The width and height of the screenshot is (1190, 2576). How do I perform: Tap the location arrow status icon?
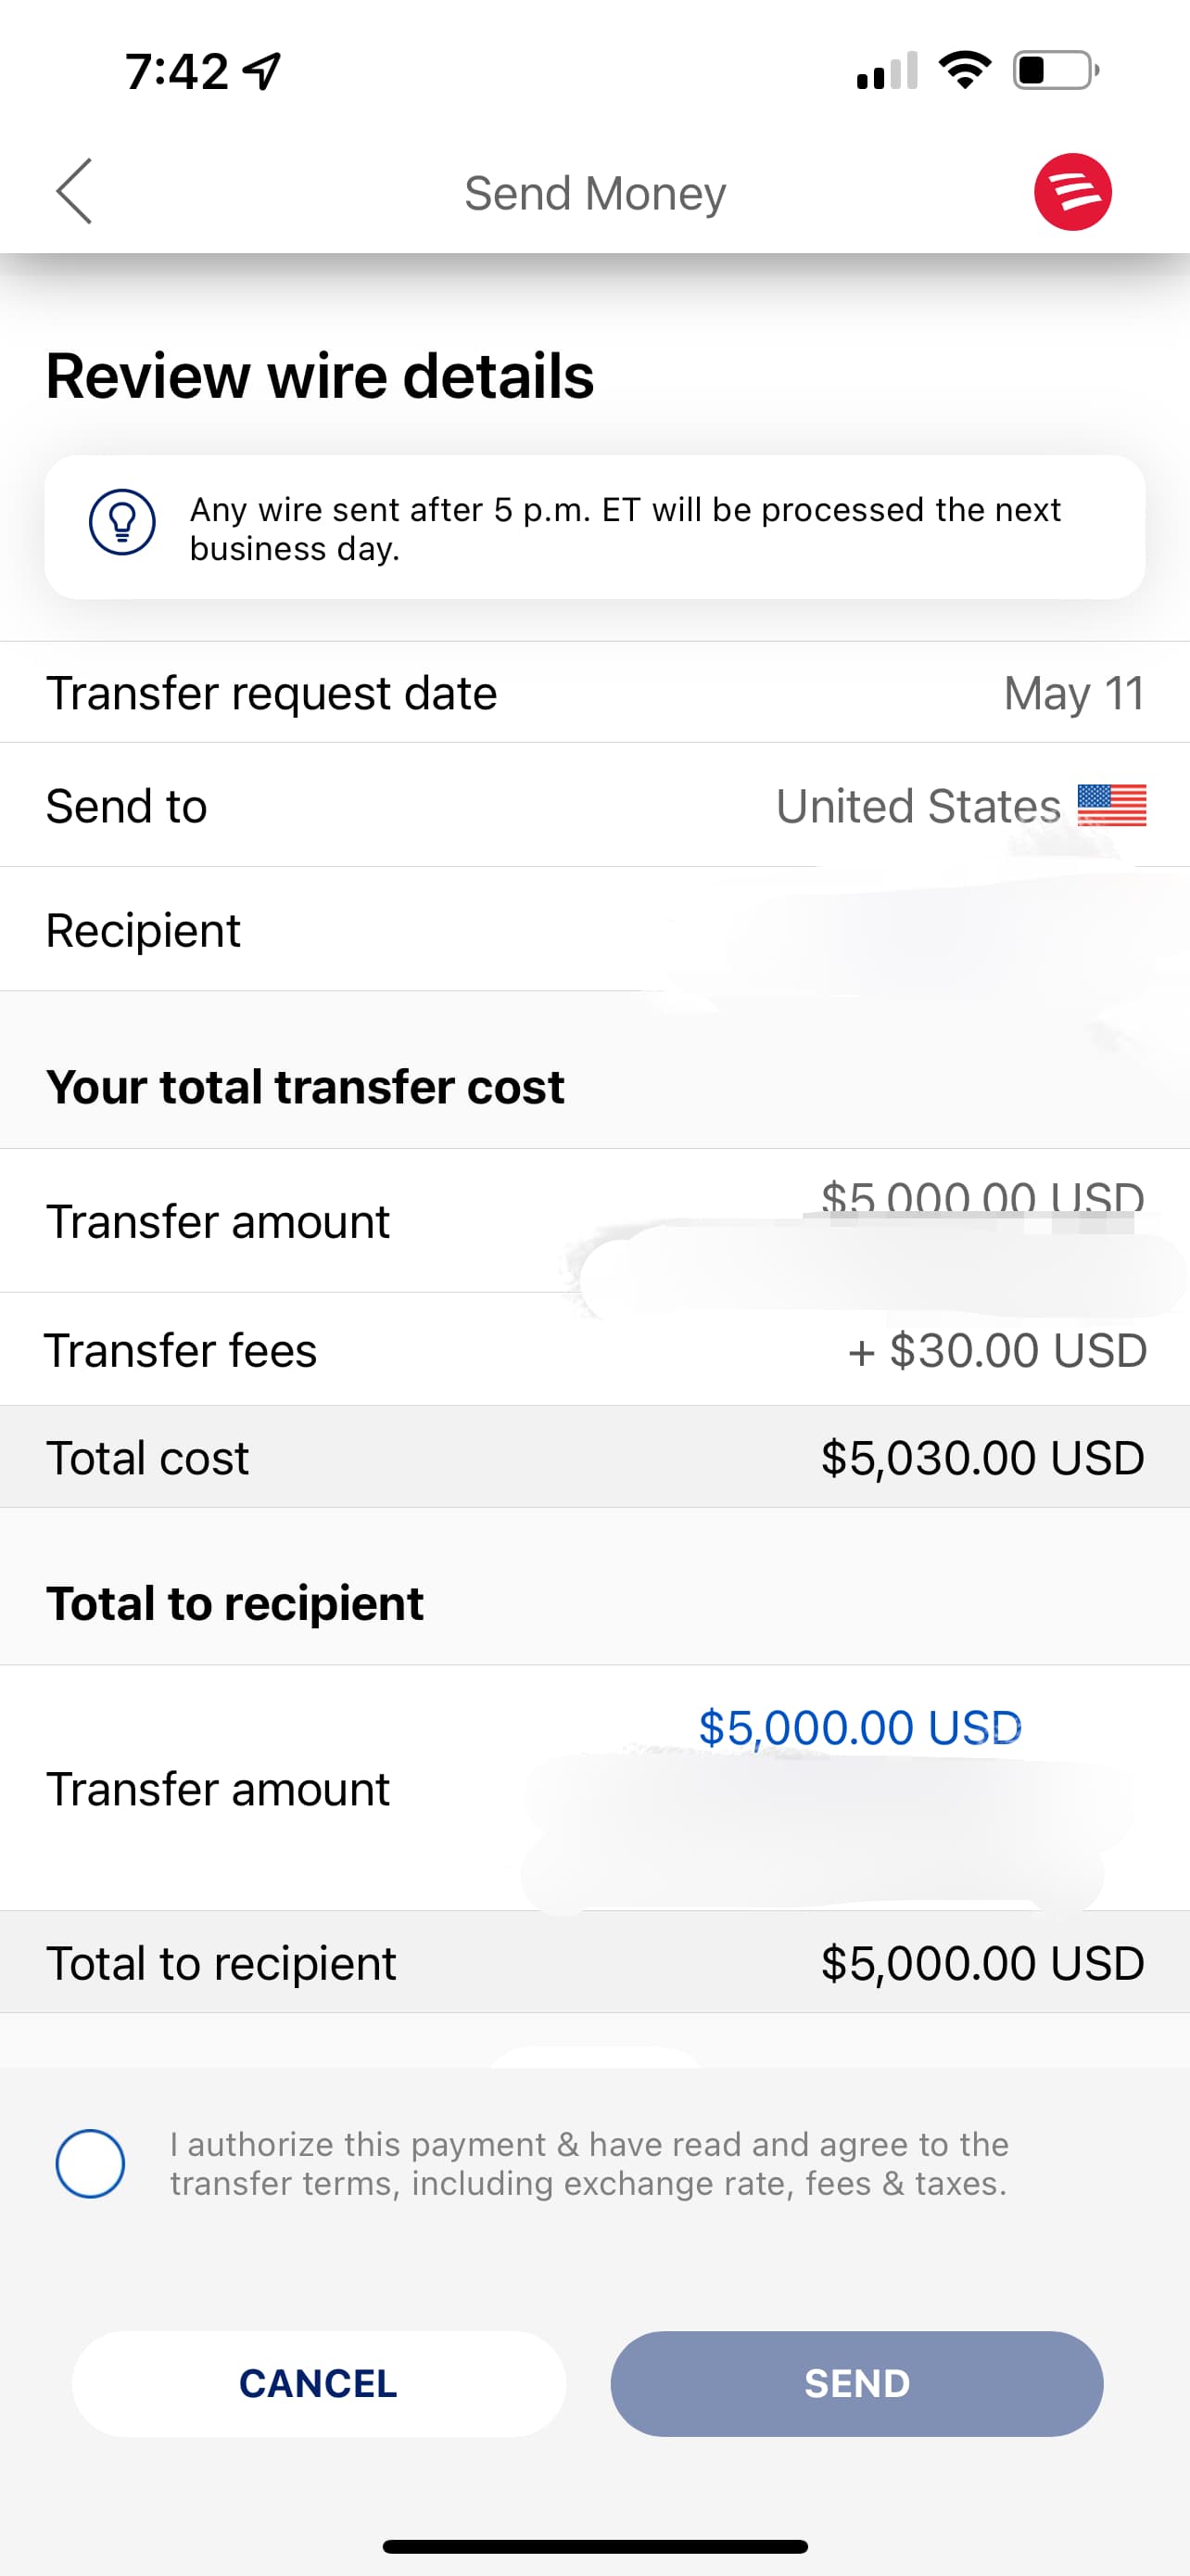point(263,71)
